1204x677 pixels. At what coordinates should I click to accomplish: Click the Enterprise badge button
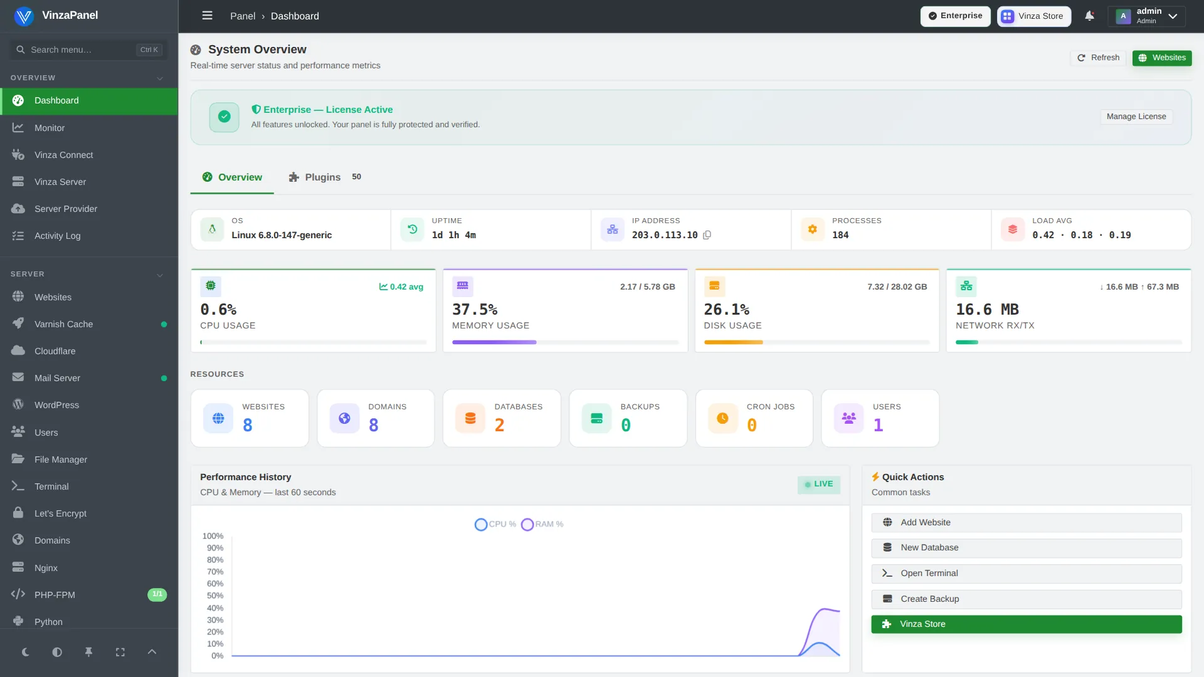pyautogui.click(x=956, y=16)
